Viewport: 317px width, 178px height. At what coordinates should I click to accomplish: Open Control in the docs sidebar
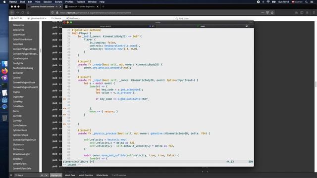16,78
